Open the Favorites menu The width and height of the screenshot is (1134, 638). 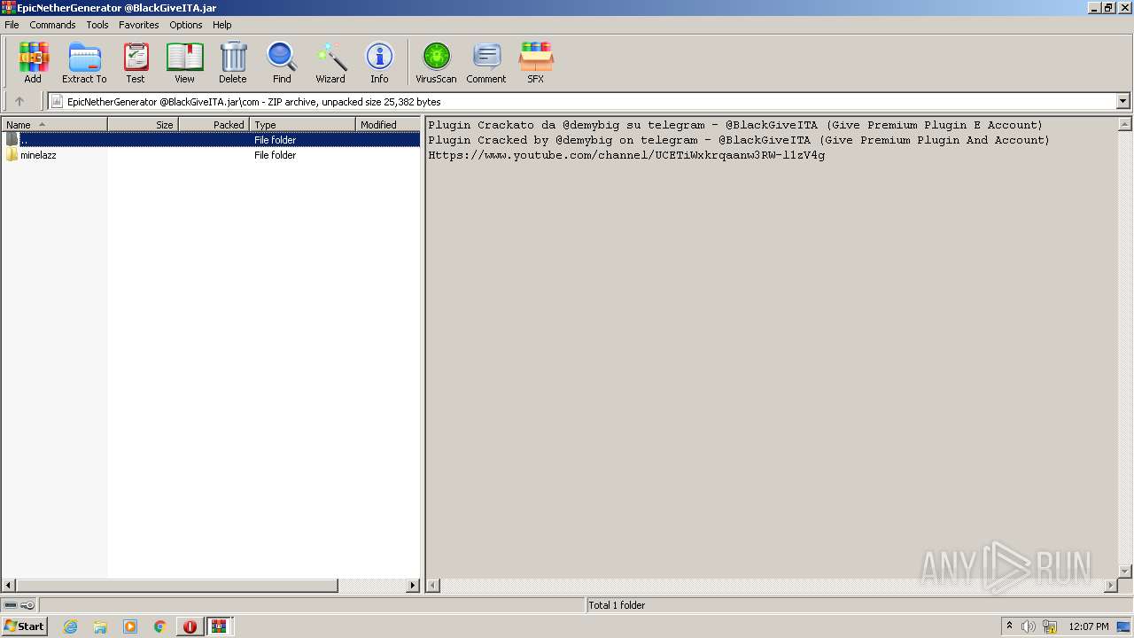pyautogui.click(x=139, y=25)
